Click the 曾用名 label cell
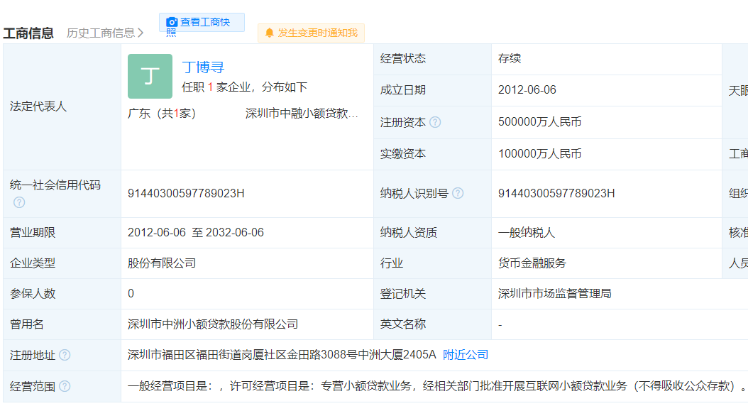Image resolution: width=748 pixels, height=406 pixels. [x=62, y=324]
